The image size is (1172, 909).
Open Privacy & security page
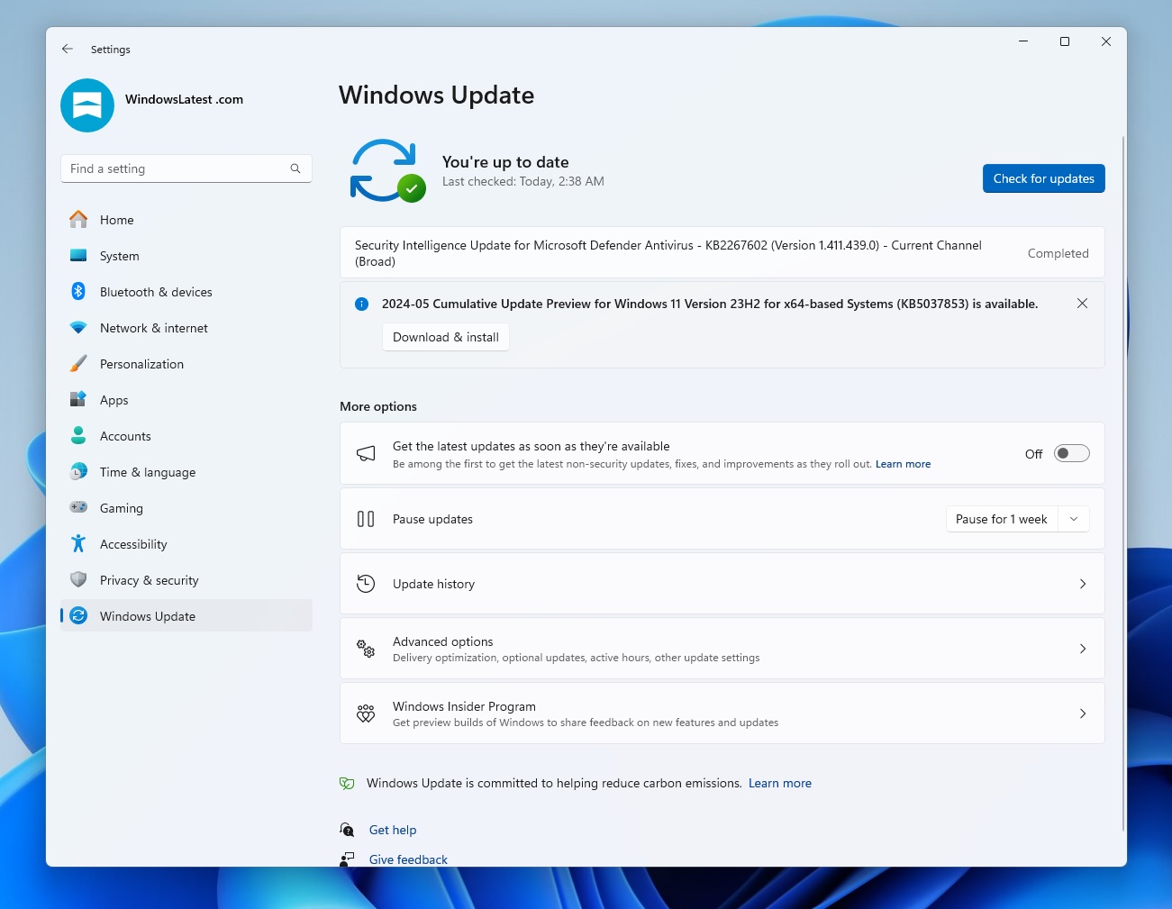coord(186,580)
